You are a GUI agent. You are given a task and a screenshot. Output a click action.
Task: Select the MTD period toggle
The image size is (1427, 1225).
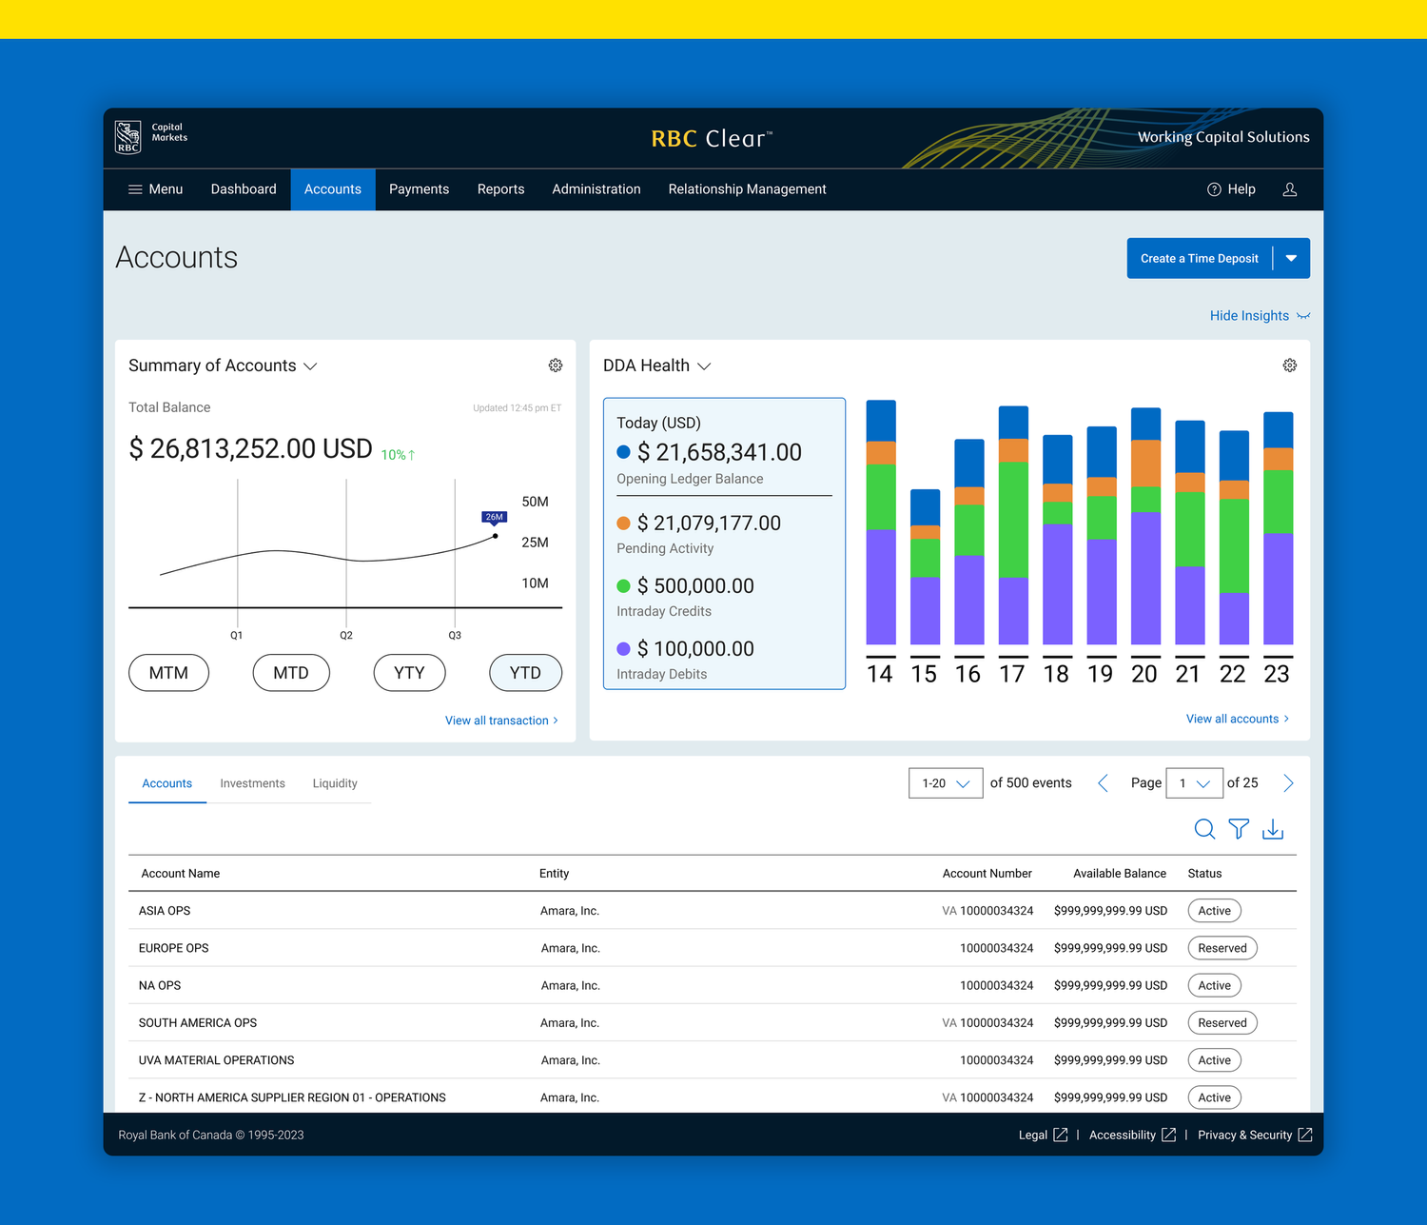[291, 673]
